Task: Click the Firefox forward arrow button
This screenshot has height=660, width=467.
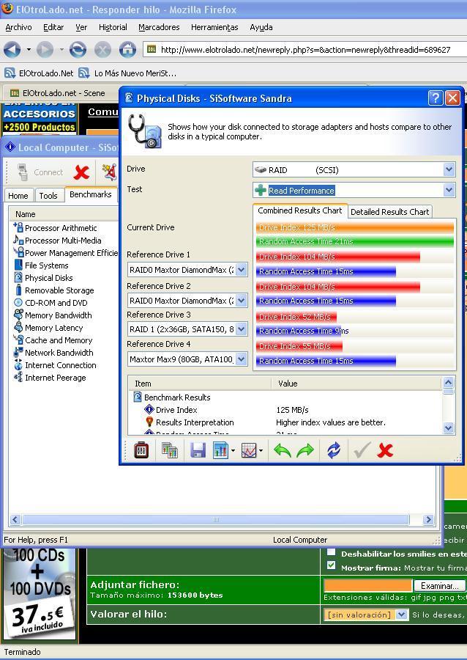Action: pyautogui.click(x=45, y=50)
